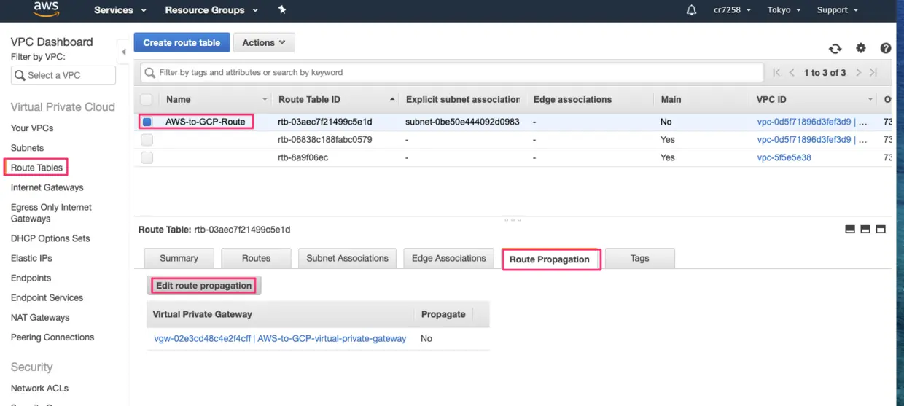Expand the Services menu
Viewport: 904px width, 406px height.
[120, 10]
